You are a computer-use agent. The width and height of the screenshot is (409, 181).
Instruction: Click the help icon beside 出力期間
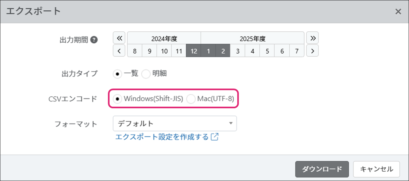[x=94, y=40]
